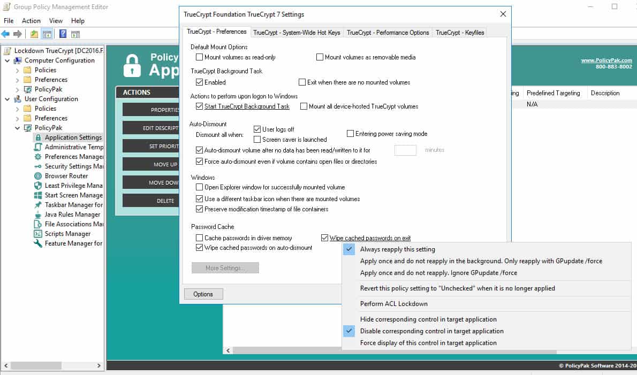Toggle Start TrueCrypt Background Task checkbox

(x=199, y=106)
